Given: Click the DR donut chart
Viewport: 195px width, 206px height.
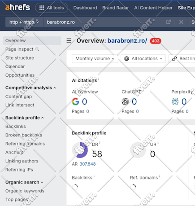Looking at the screenshot, I should point(80,150).
